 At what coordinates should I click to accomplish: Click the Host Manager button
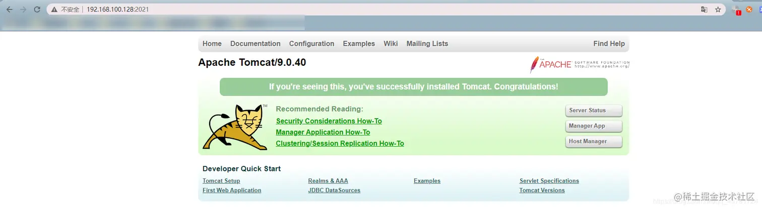[594, 142]
